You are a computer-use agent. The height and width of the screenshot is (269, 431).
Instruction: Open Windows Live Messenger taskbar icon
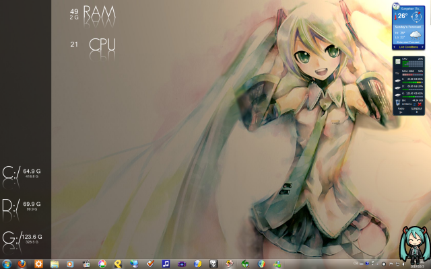click(277, 264)
